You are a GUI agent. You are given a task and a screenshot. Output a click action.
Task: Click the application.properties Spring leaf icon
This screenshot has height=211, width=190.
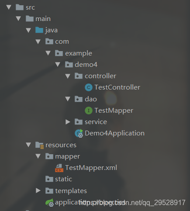[x=49, y=203]
